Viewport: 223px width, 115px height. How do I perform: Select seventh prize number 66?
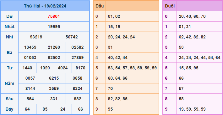coord(80,109)
